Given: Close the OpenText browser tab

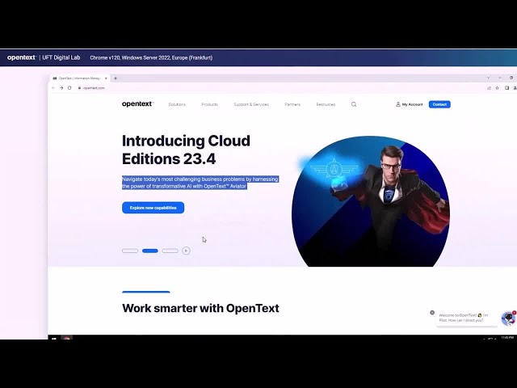Looking at the screenshot, I should 106,78.
